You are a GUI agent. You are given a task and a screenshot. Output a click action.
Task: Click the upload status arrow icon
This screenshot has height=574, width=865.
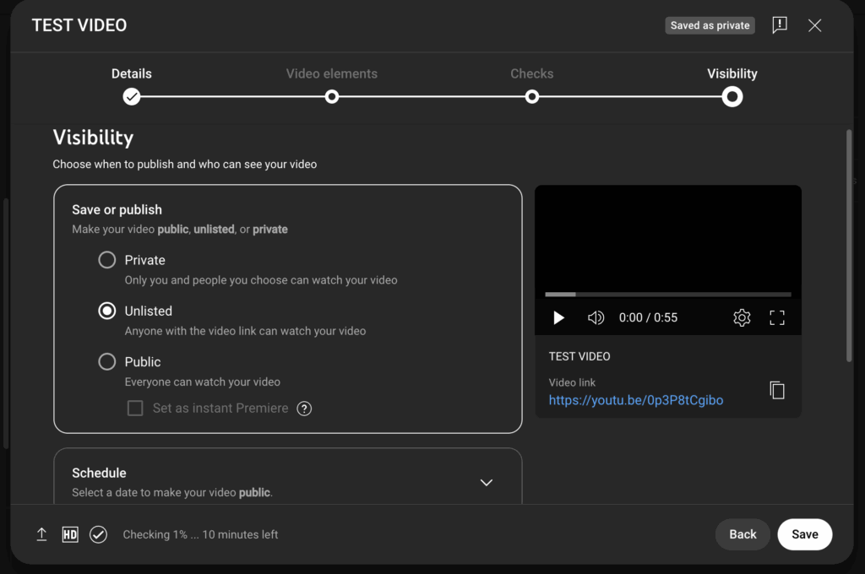click(41, 534)
